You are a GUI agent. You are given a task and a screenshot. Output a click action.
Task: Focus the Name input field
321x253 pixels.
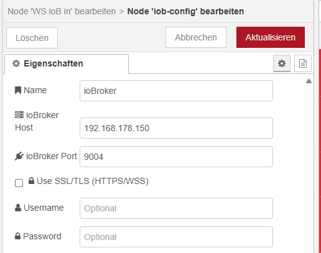176,91
